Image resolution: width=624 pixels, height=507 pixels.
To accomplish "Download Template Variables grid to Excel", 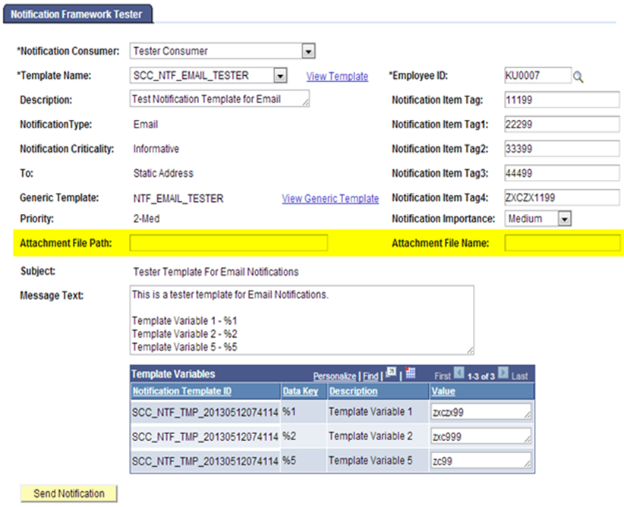I will coord(408,373).
